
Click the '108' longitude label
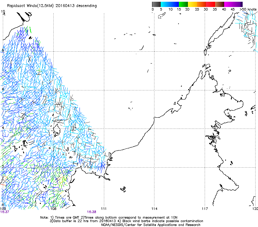[53, 209]
